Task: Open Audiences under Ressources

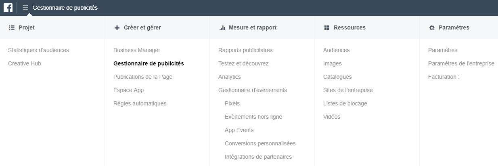Action: point(336,50)
